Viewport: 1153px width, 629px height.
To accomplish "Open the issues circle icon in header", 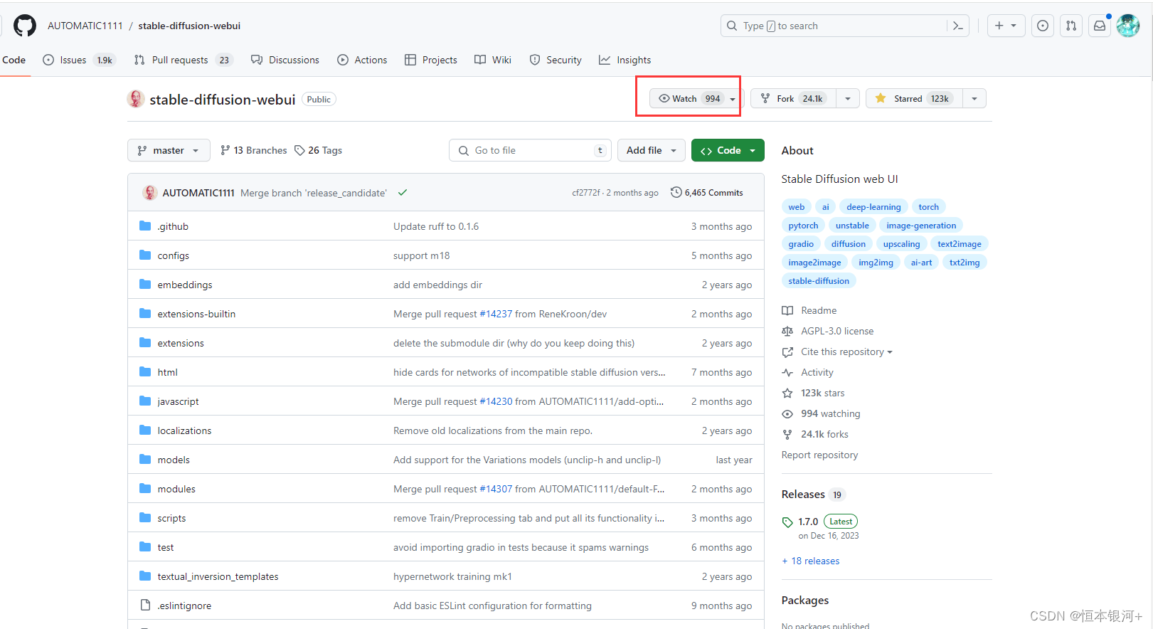I will click(x=1043, y=26).
